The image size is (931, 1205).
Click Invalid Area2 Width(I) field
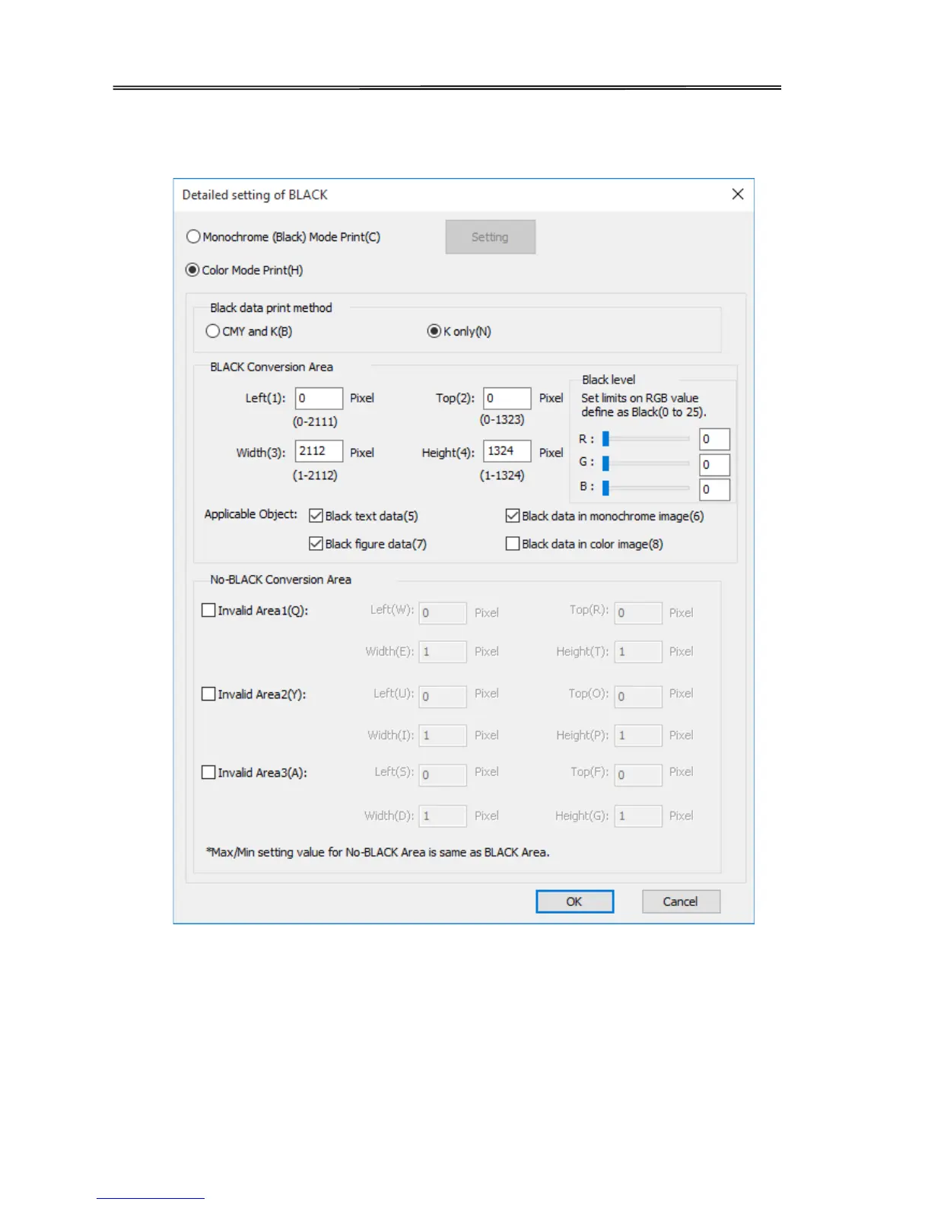tap(443, 735)
